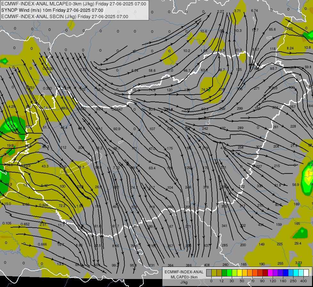Click the map value 2.51

43,224
